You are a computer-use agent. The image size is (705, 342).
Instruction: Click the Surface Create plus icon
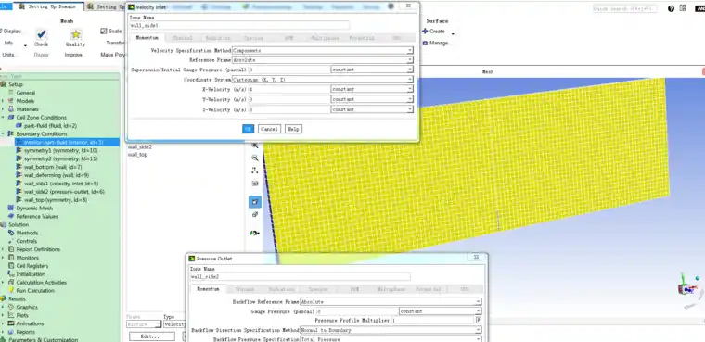[425, 31]
